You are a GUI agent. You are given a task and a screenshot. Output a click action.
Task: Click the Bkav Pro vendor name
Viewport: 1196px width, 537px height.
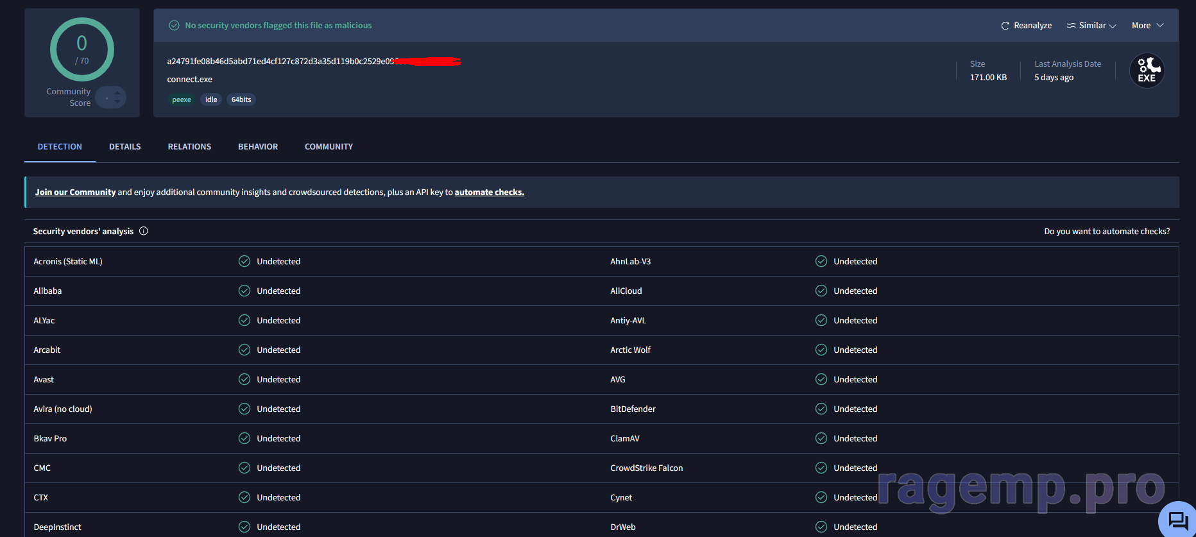click(50, 439)
